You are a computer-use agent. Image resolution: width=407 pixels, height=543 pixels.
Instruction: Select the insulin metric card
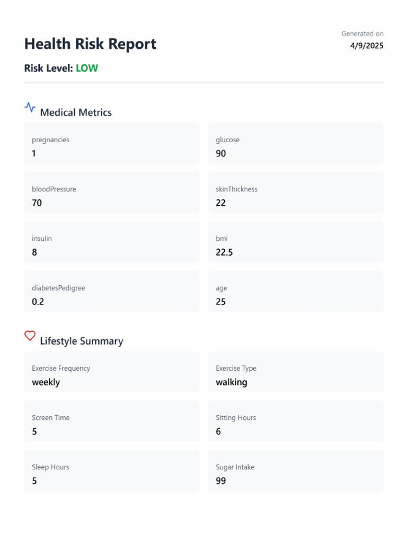(x=112, y=242)
